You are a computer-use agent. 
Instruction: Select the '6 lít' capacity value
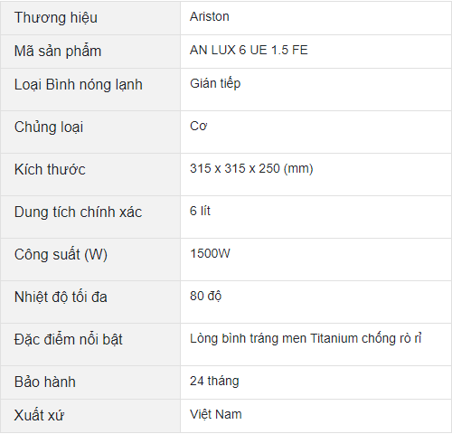(200, 211)
